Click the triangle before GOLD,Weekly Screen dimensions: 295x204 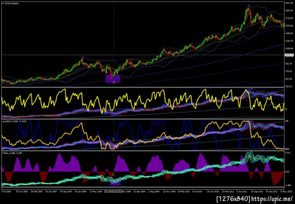tap(3, 3)
